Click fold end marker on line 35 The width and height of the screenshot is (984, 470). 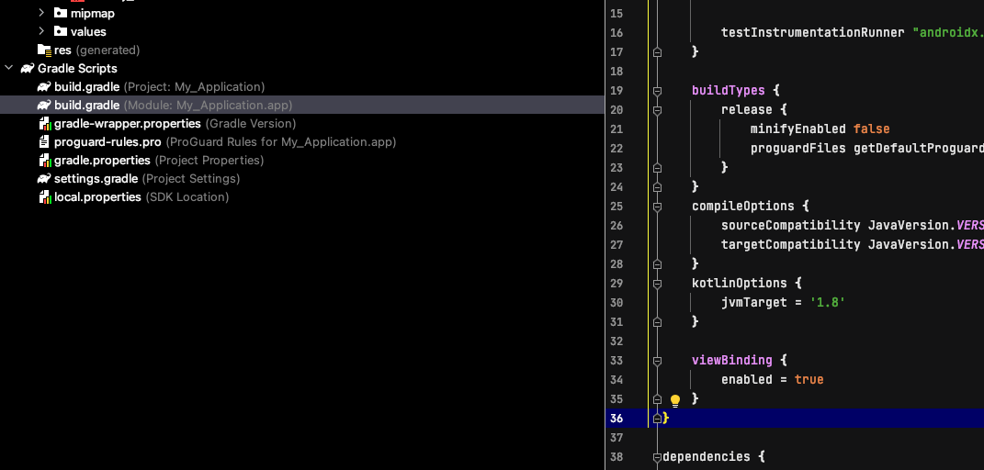[x=657, y=399]
